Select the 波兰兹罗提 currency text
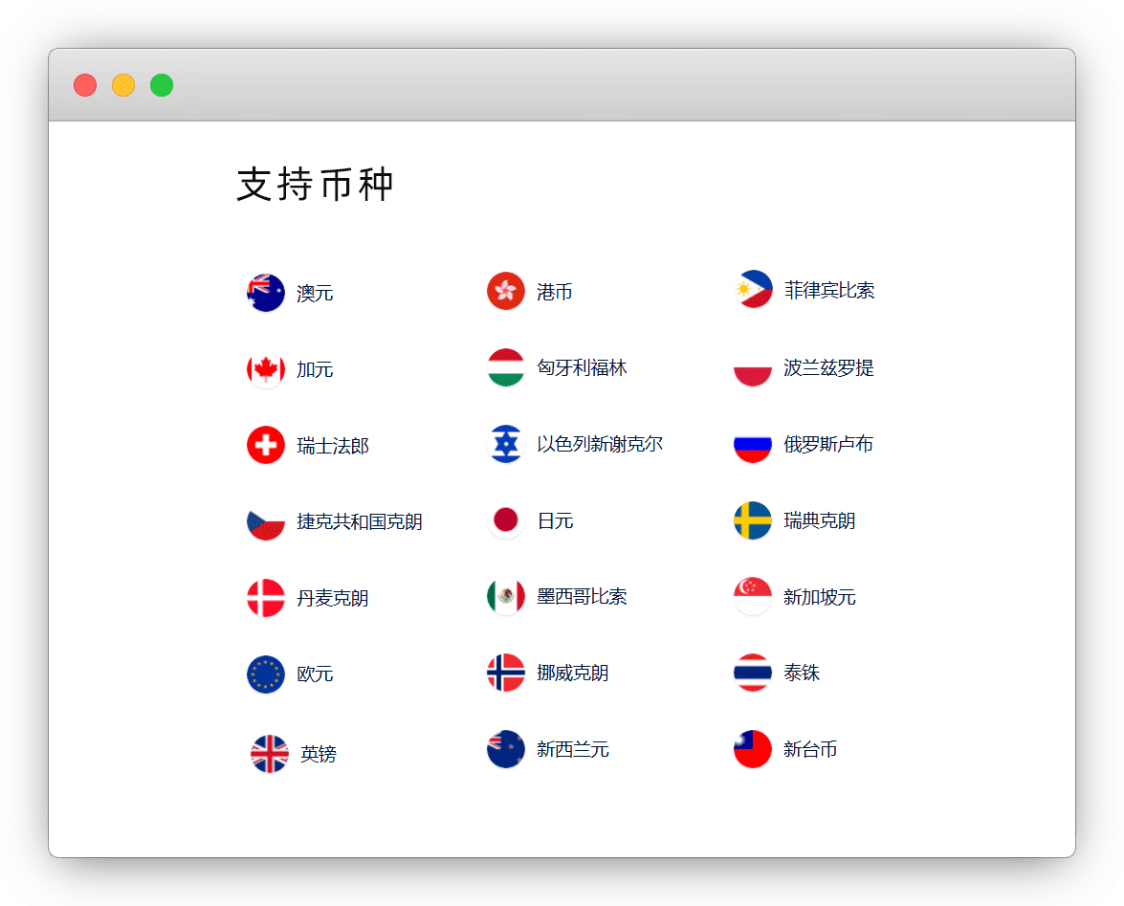This screenshot has width=1124, height=906. 828,368
